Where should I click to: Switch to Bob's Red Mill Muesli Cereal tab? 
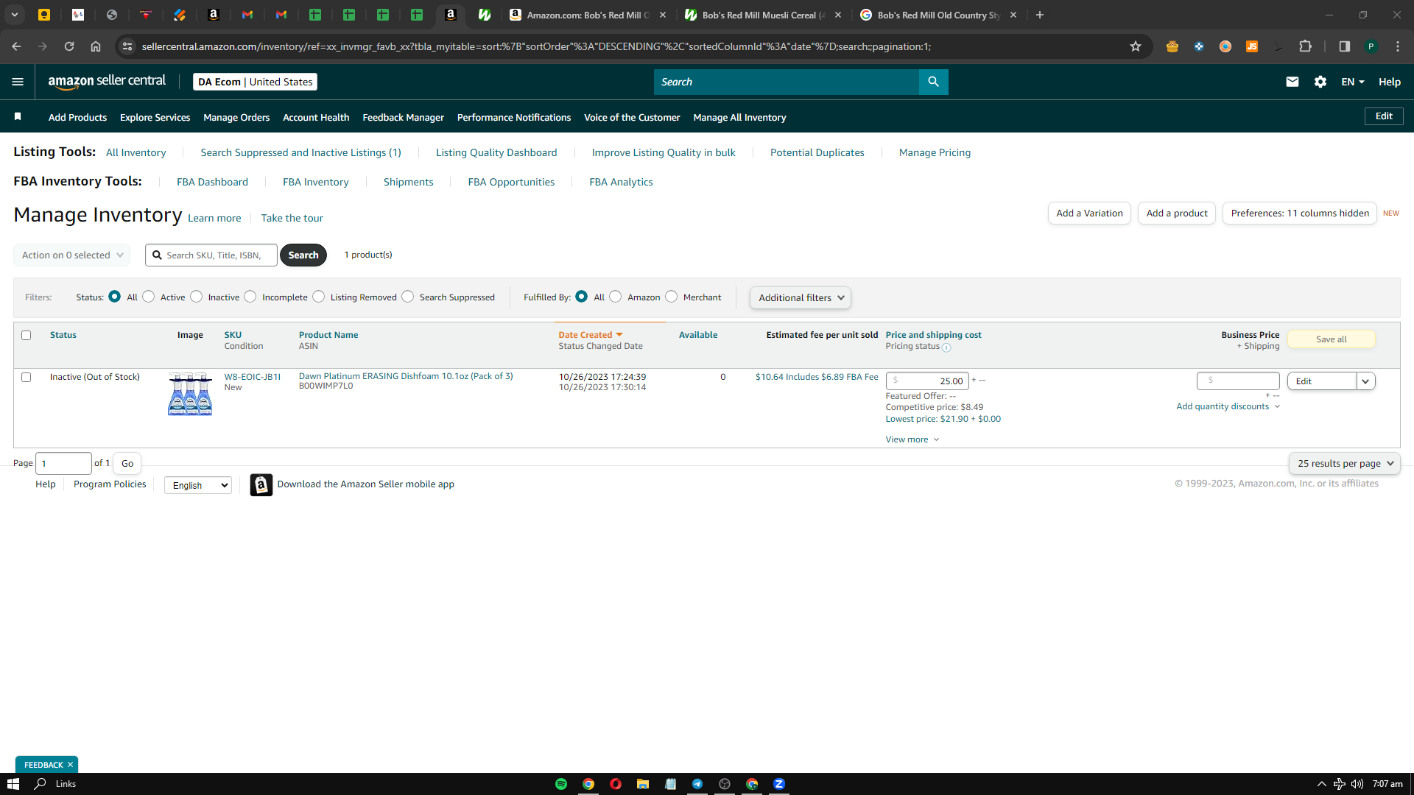click(x=762, y=15)
